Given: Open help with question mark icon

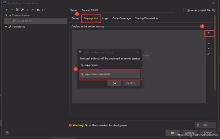Looking at the screenshot, I should click(7, 133).
